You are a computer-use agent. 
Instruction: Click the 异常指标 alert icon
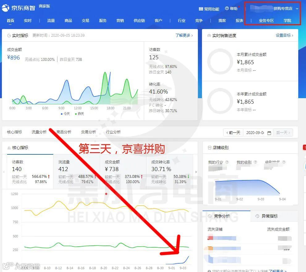(257, 216)
